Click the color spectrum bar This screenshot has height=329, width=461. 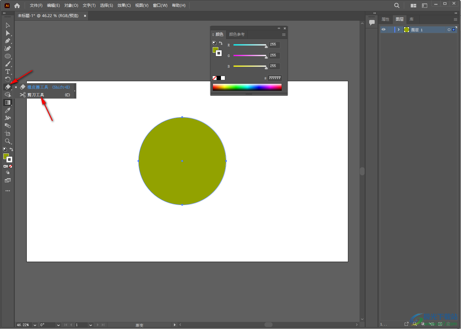click(247, 87)
